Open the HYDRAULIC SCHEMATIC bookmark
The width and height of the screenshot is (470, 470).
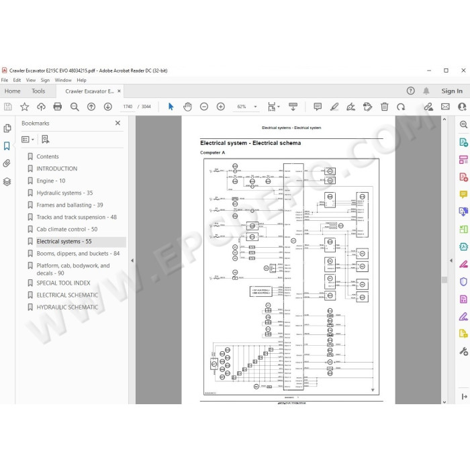67,308
